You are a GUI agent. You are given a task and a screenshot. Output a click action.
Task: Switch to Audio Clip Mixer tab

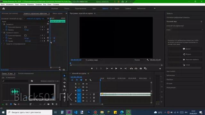[x=57, y=13]
